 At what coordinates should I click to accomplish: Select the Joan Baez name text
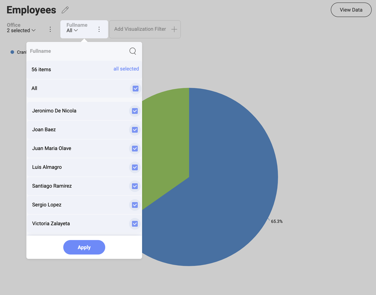pyautogui.click(x=44, y=129)
